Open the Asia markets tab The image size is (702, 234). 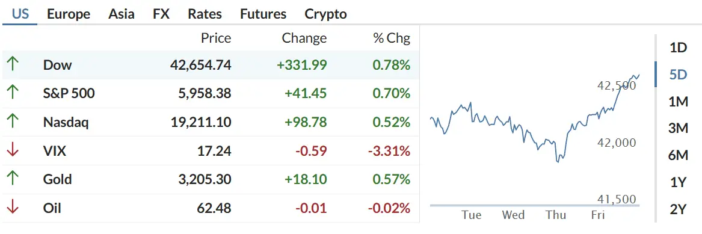pyautogui.click(x=122, y=14)
